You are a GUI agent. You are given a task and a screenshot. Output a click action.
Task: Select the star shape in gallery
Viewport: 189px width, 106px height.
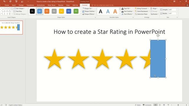10,14
